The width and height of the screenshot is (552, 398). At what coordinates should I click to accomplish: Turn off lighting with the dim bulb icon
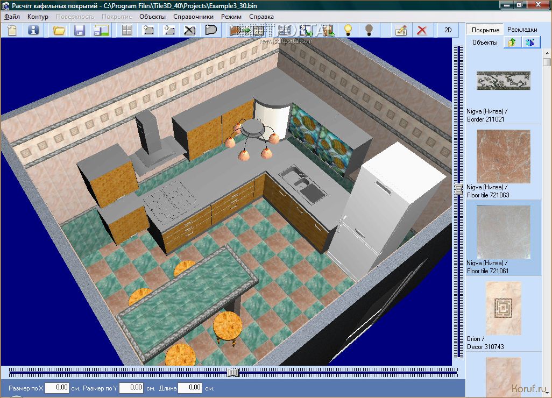(x=369, y=30)
